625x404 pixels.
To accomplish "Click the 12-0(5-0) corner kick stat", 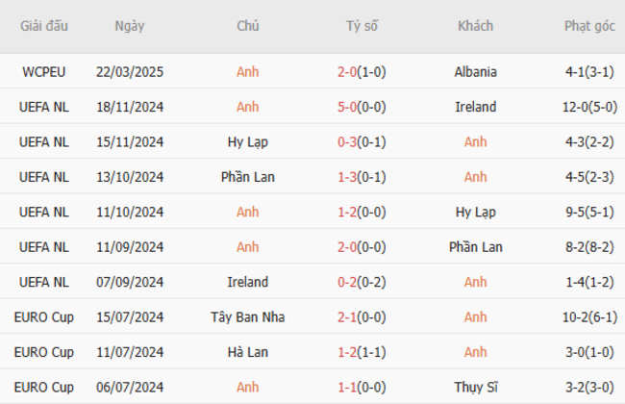I will (589, 107).
